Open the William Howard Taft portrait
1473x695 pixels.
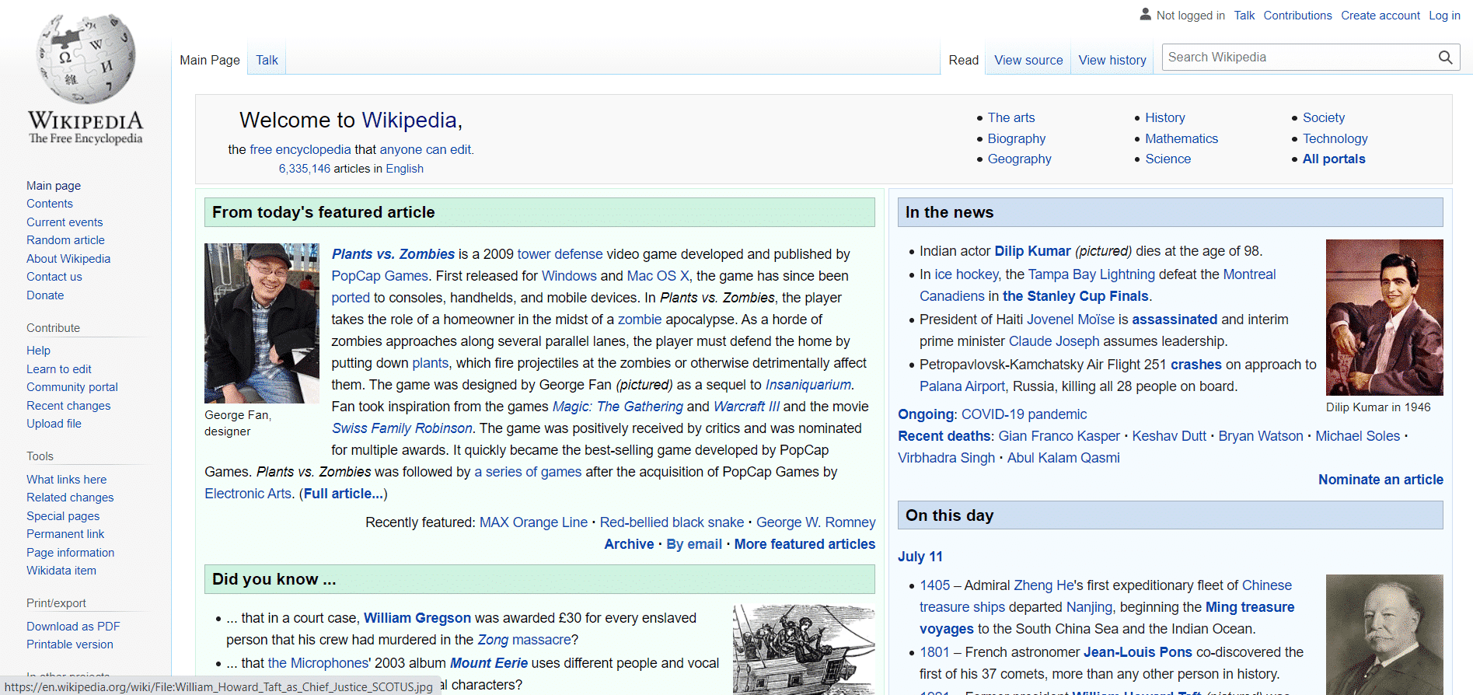(1384, 634)
